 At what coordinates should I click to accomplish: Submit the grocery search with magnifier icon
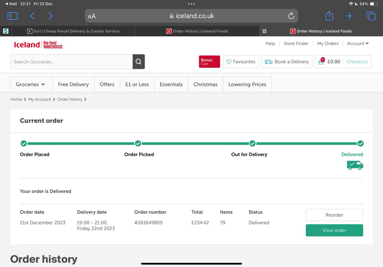point(139,62)
